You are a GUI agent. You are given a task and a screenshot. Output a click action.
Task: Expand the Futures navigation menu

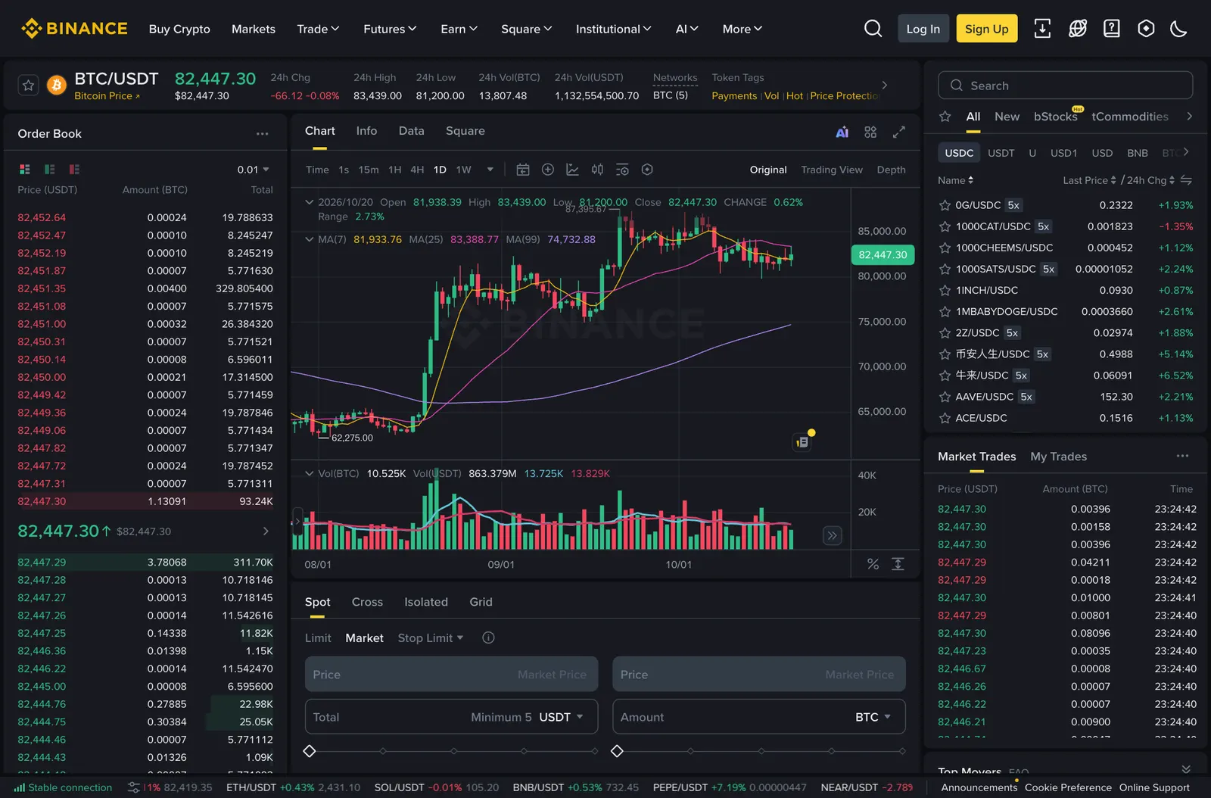(390, 29)
